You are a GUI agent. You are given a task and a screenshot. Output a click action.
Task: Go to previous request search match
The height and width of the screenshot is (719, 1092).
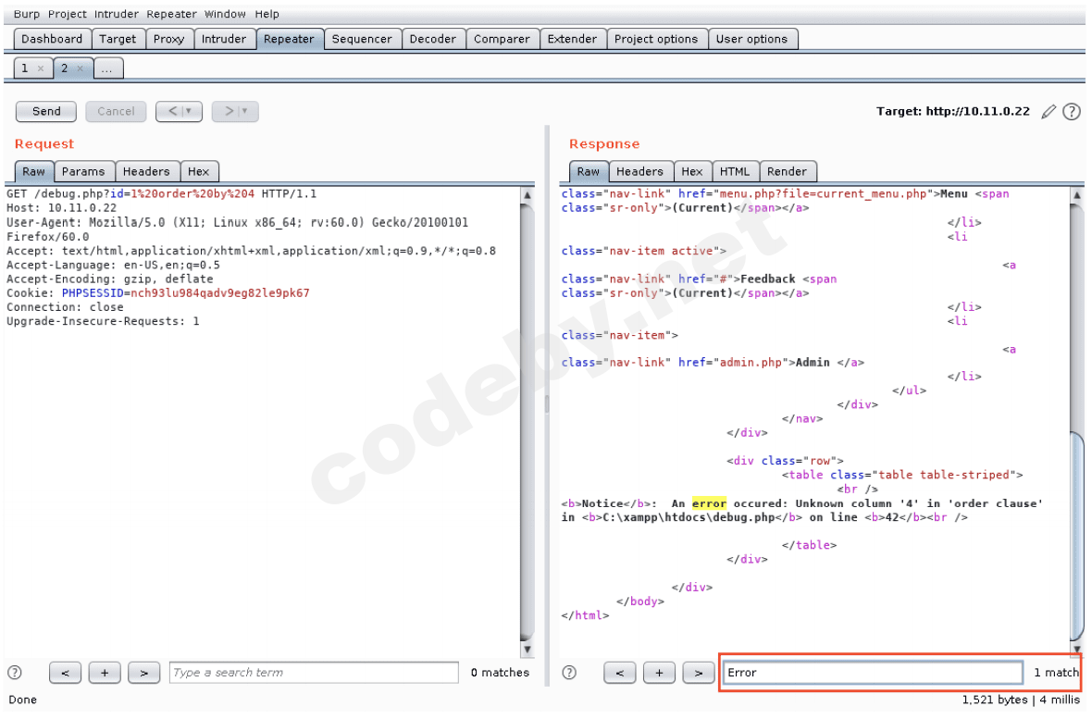66,673
